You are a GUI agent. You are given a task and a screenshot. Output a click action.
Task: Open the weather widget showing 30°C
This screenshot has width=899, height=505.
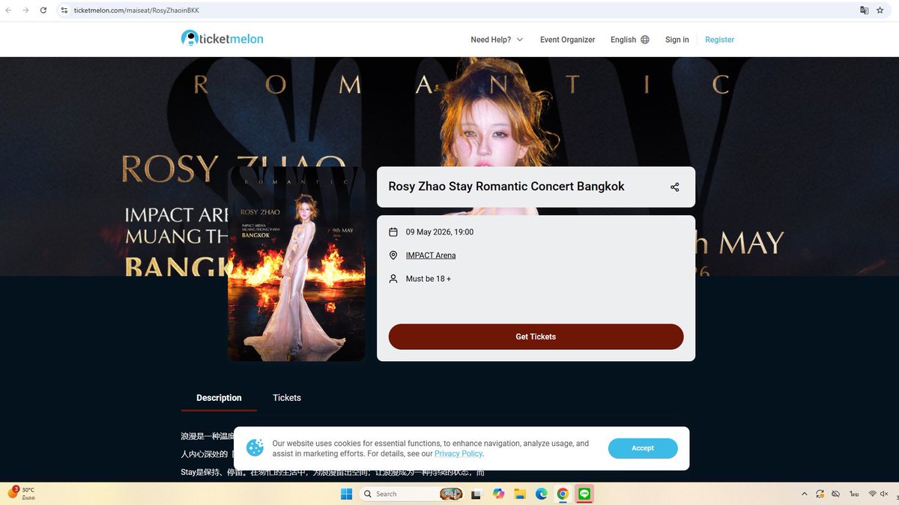(21, 493)
